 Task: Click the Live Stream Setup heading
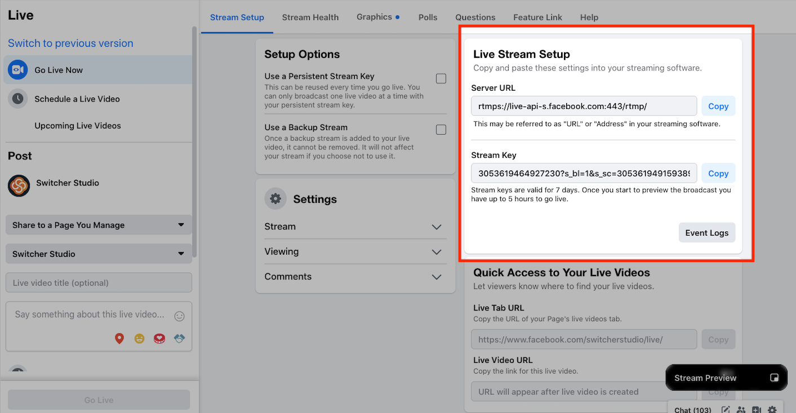tap(522, 55)
